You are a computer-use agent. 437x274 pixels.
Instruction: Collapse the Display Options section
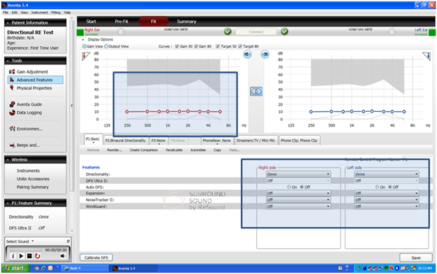[x=83, y=40]
